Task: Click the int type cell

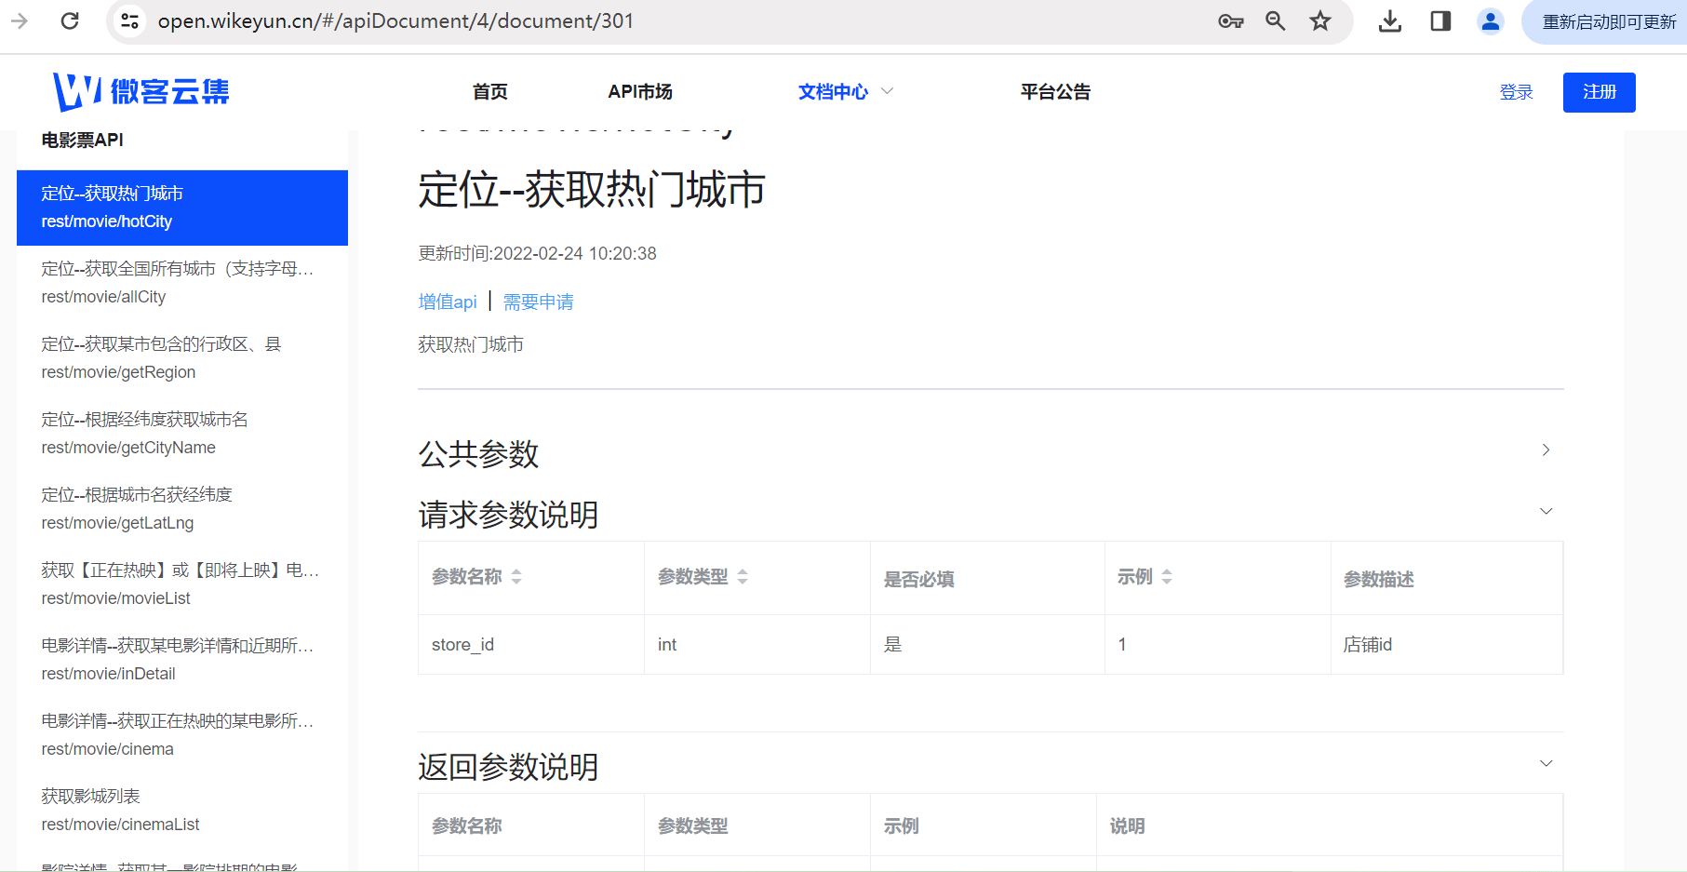Action: coord(757,644)
